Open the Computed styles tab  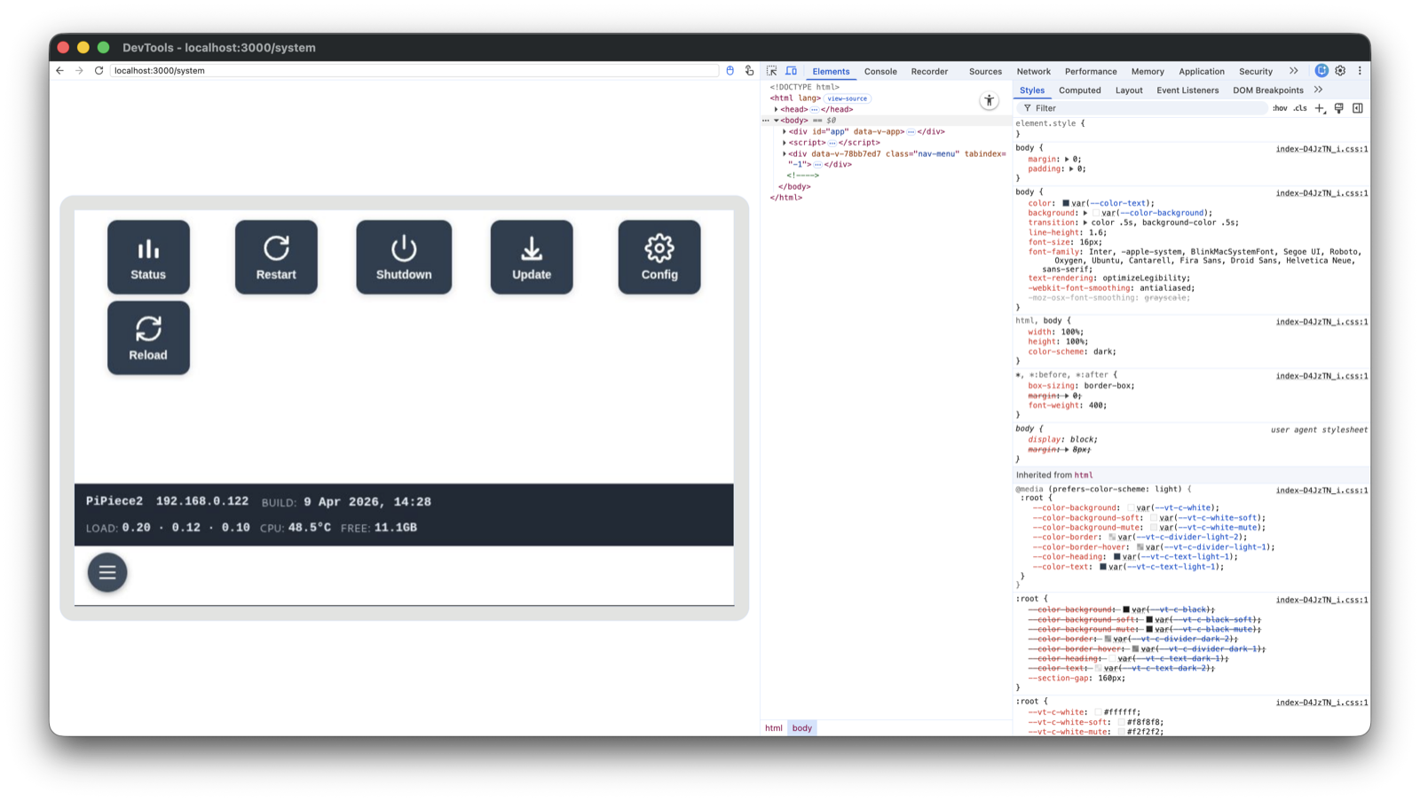tap(1079, 90)
